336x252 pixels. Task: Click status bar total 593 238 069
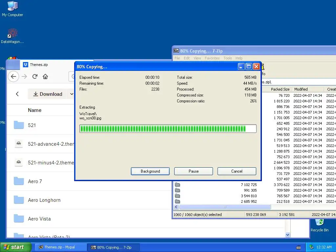click(256, 215)
